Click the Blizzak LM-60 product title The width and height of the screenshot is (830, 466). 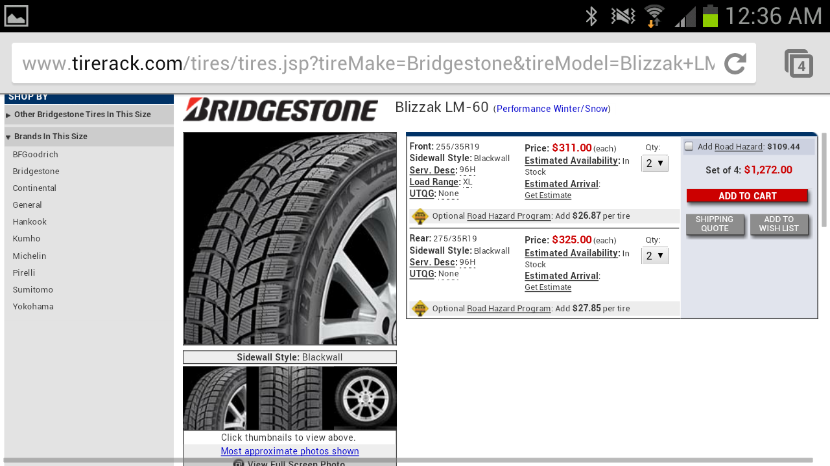pyautogui.click(x=442, y=107)
